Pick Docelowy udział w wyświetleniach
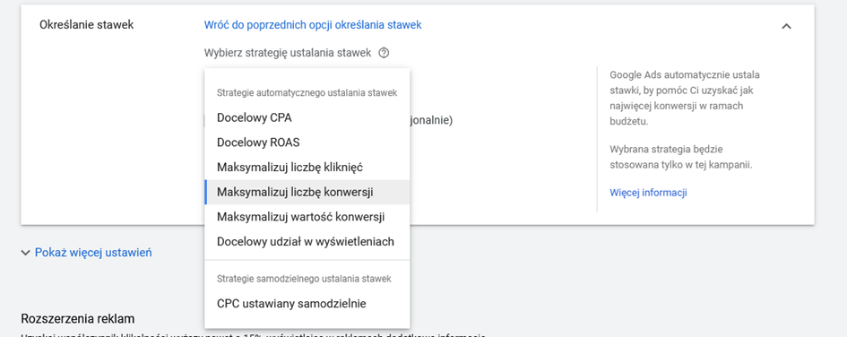Image resolution: width=847 pixels, height=337 pixels. [307, 242]
